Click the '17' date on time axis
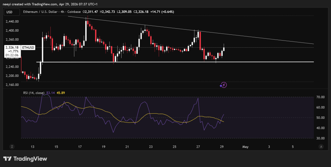This screenshot has height=167, width=331. (80, 147)
